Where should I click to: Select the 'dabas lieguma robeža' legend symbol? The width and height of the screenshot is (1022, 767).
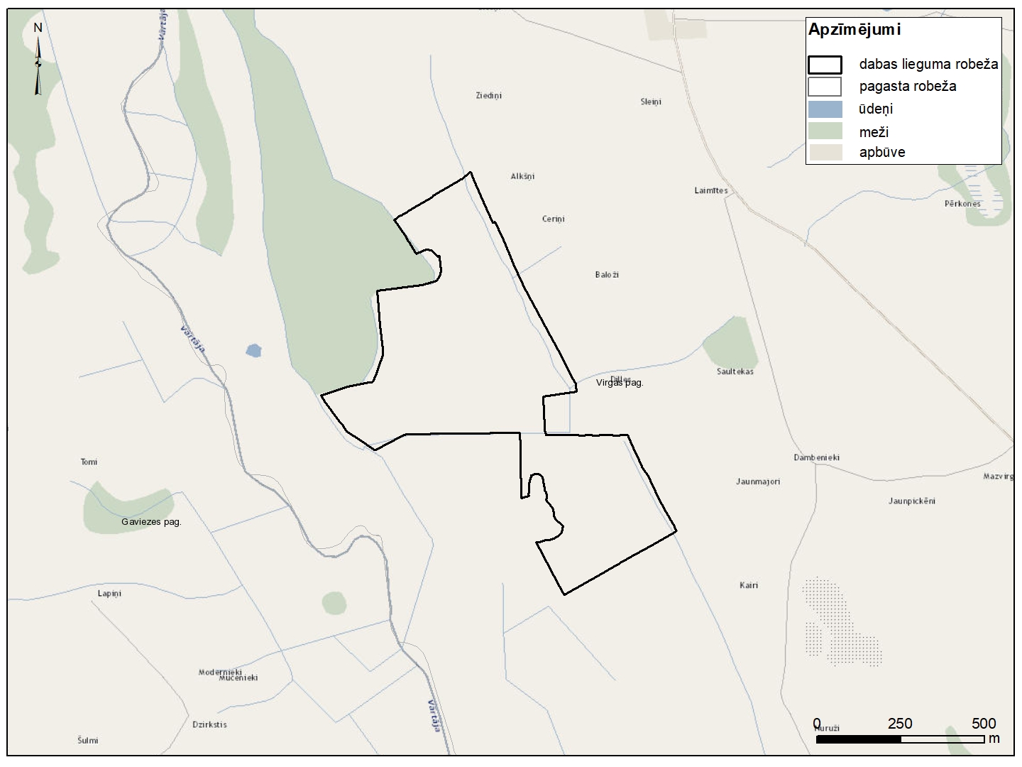825,65
